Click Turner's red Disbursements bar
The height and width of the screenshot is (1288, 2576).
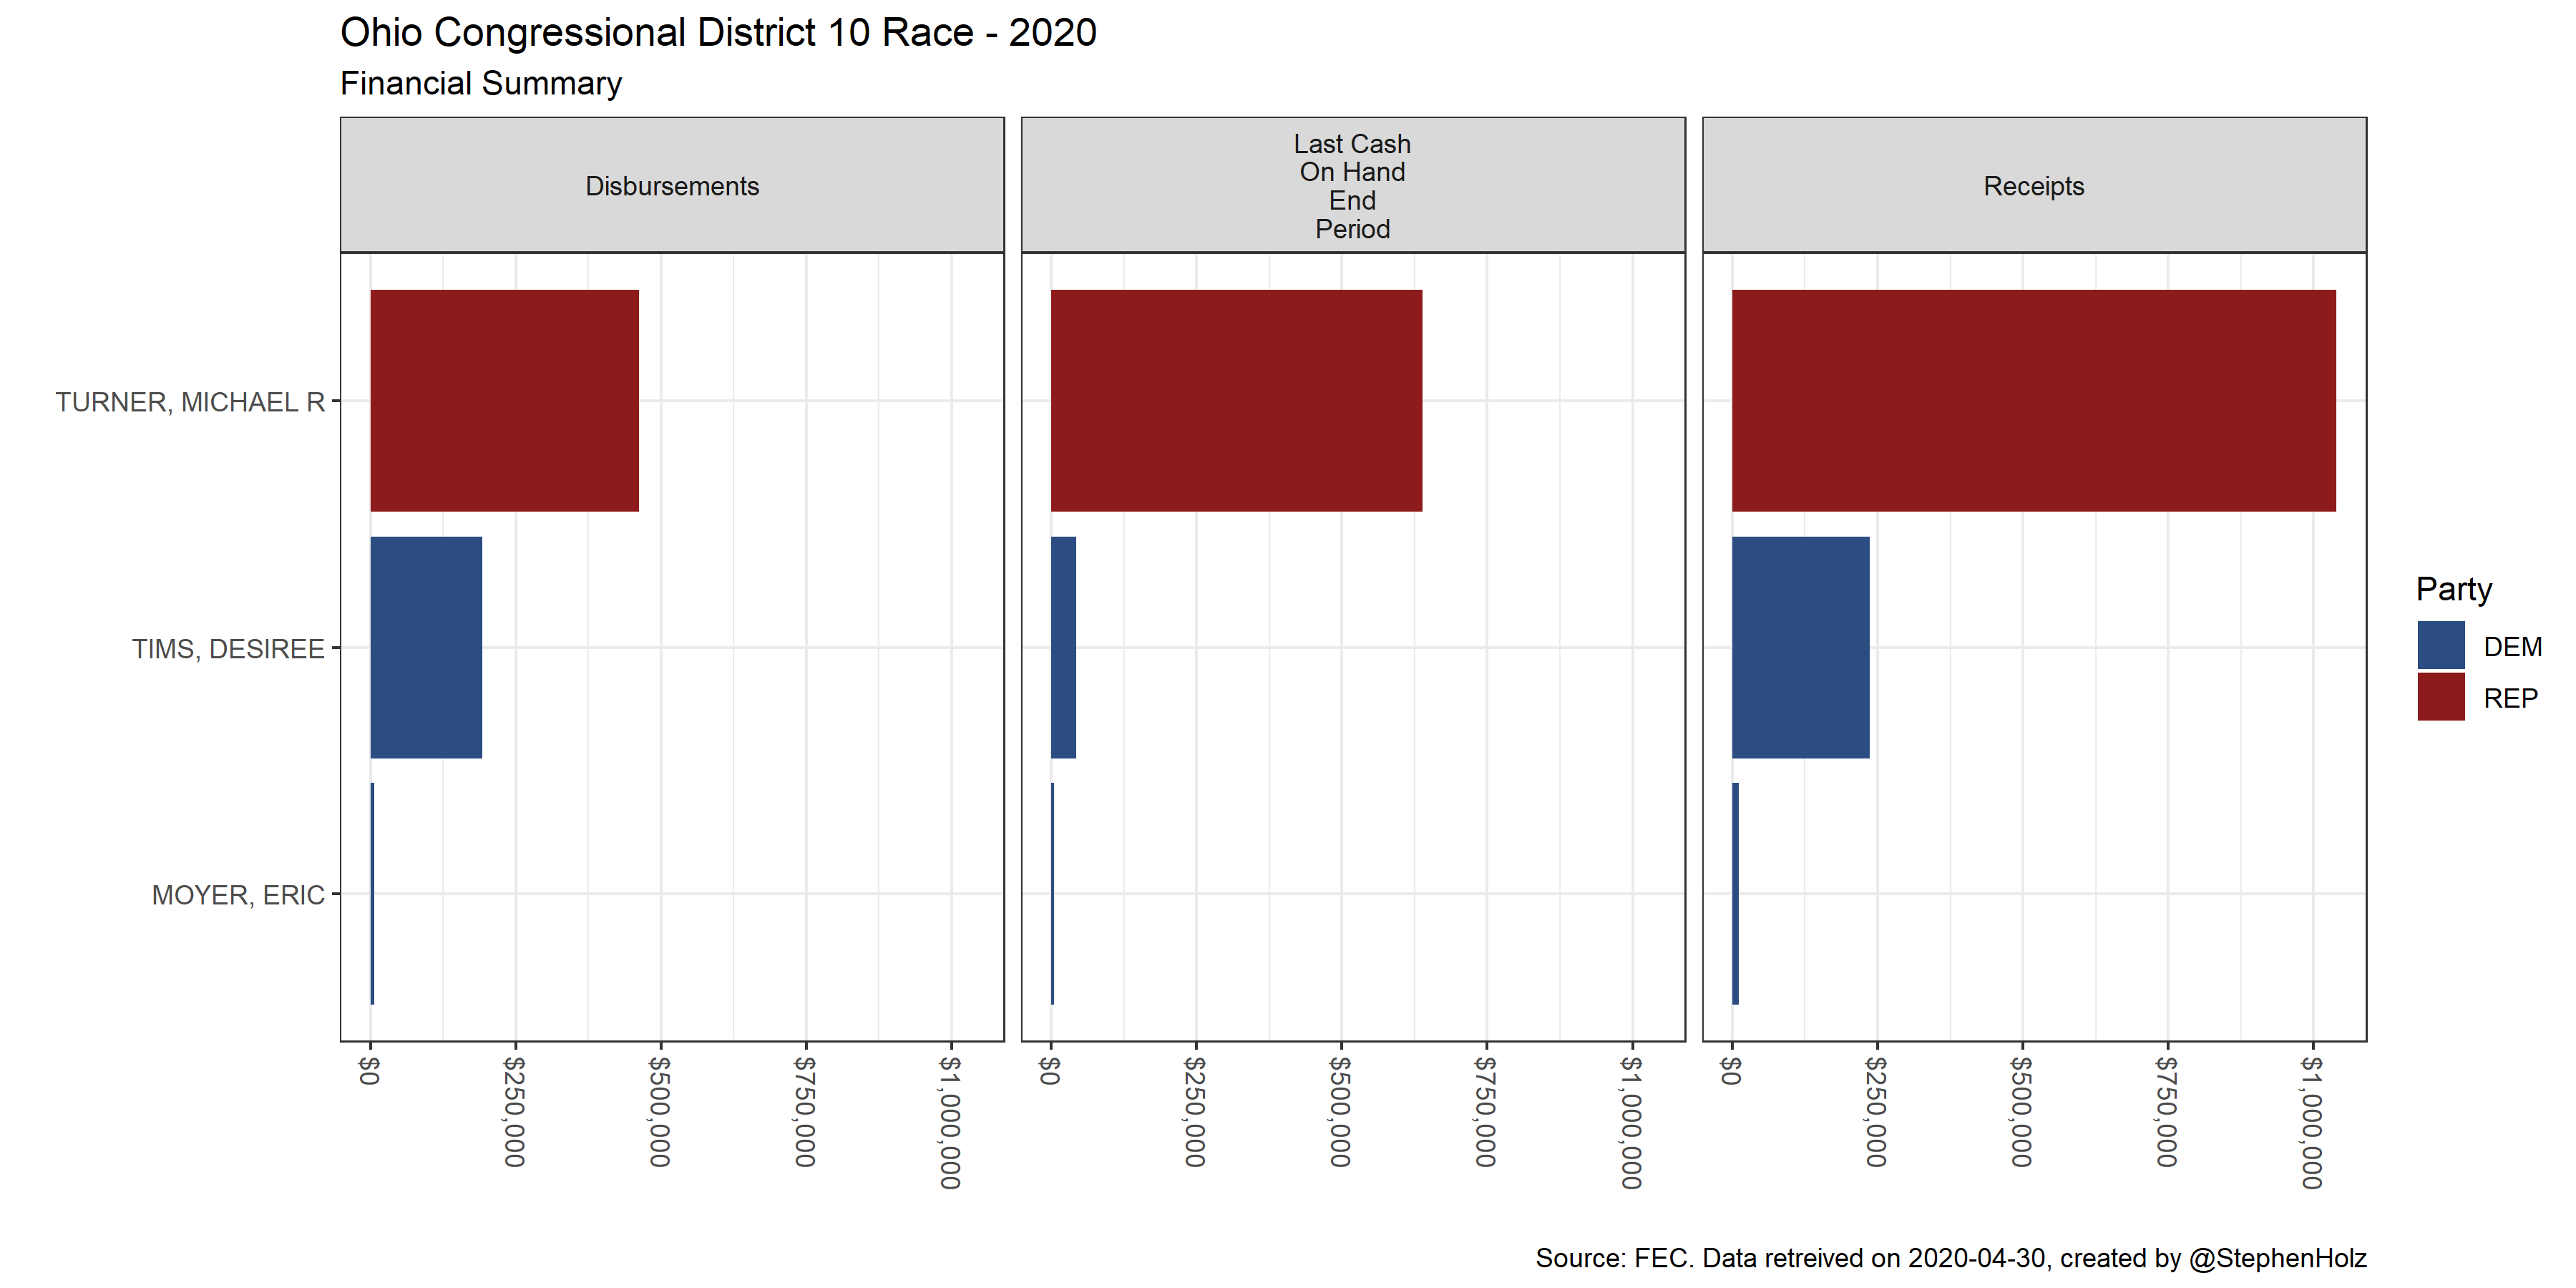coord(504,400)
